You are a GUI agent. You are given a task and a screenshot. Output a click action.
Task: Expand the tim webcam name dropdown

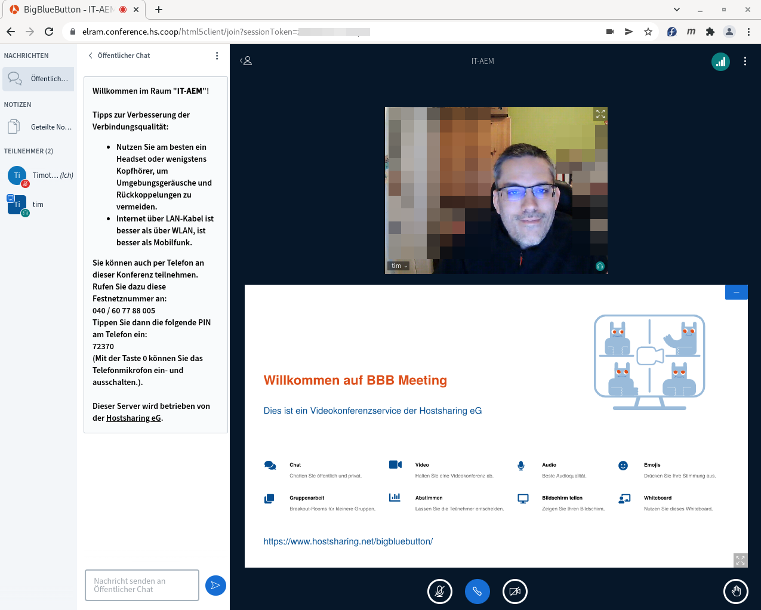pos(399,266)
